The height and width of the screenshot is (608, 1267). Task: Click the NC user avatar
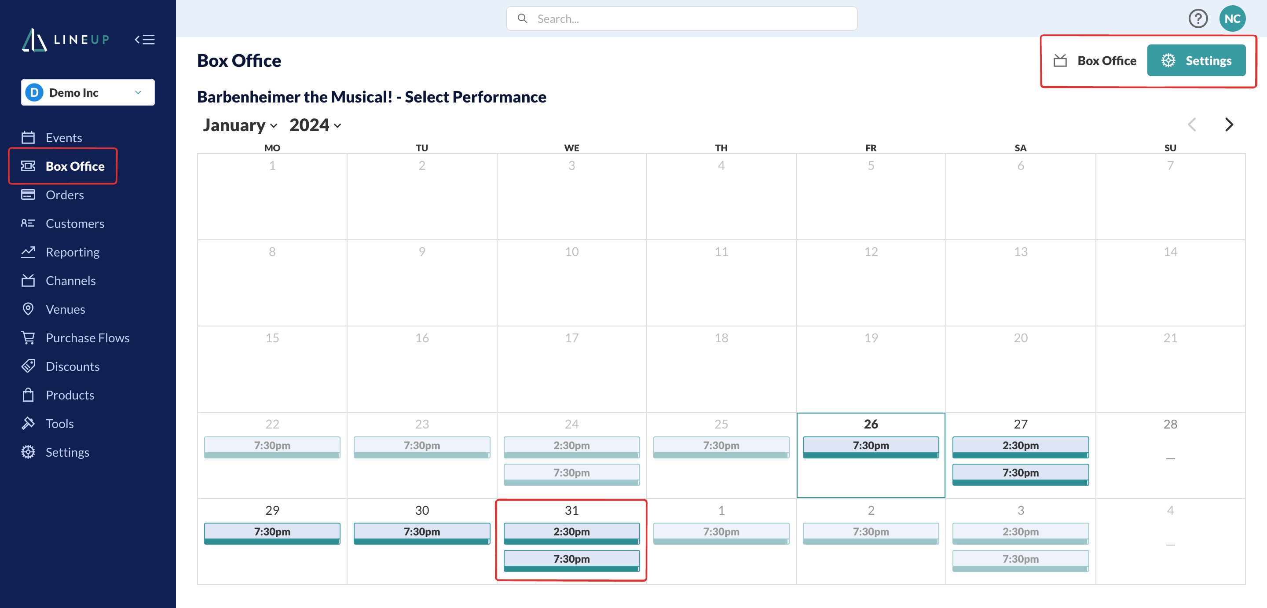tap(1232, 18)
